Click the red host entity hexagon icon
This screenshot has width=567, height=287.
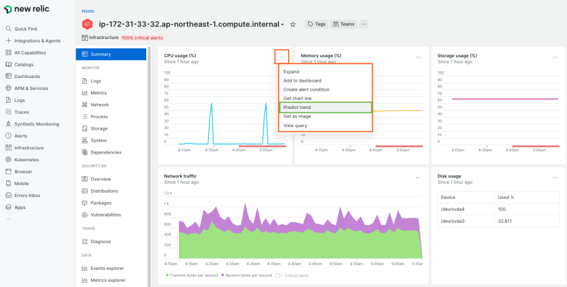tap(87, 24)
